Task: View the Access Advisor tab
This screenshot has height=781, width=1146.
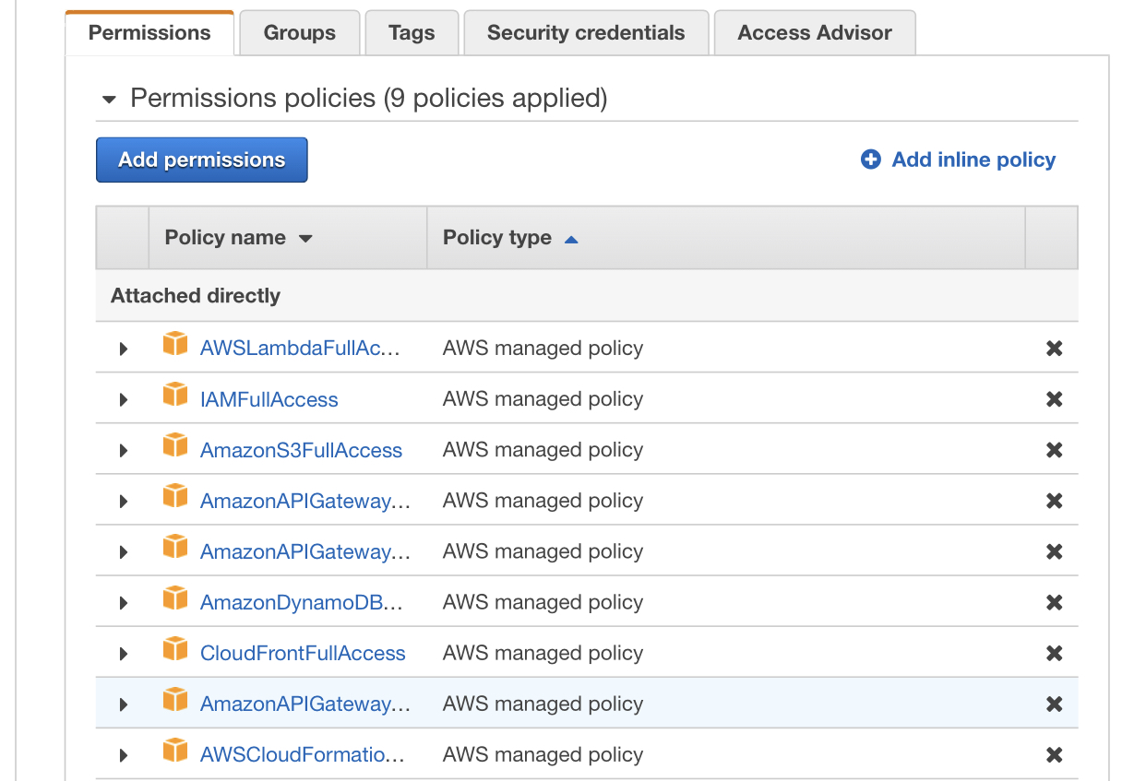Action: coord(815,32)
